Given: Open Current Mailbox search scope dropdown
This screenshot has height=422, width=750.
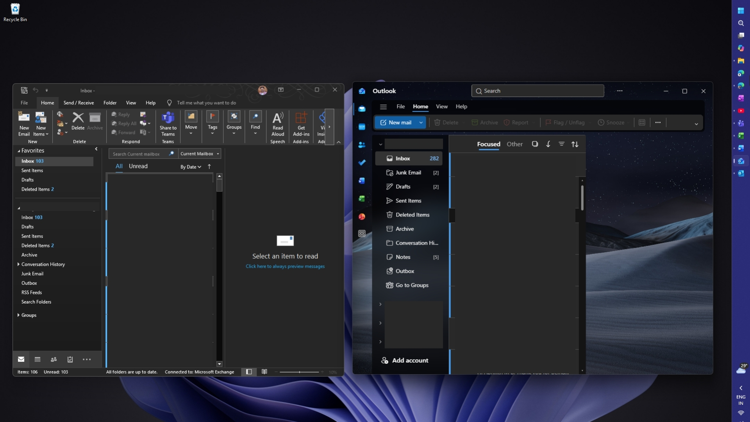Looking at the screenshot, I should (200, 154).
